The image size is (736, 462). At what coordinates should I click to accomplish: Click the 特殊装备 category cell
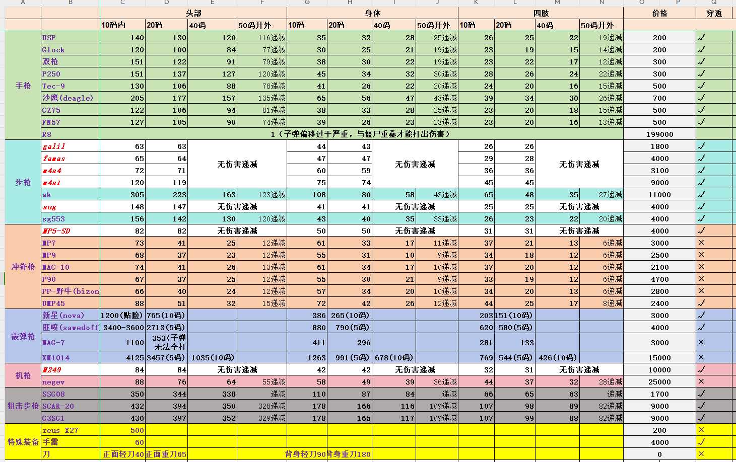[x=23, y=442]
